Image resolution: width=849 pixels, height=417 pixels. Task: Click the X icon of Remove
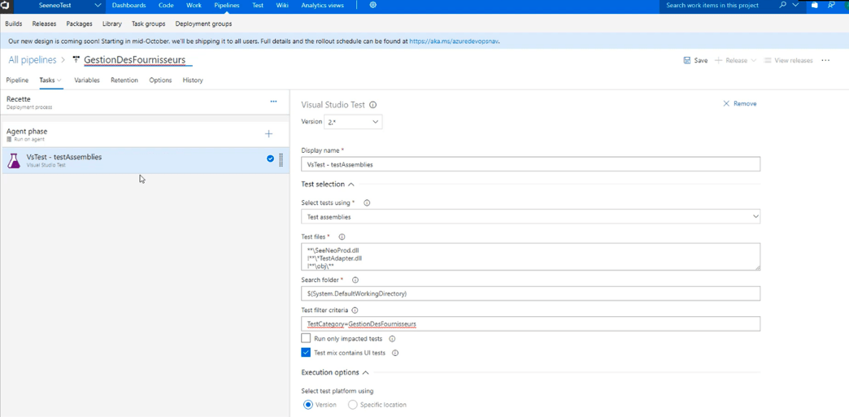pos(726,103)
